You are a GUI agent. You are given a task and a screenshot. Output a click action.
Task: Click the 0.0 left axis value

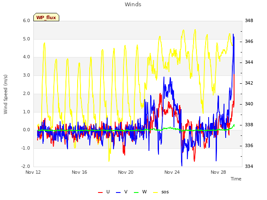coord(26,130)
